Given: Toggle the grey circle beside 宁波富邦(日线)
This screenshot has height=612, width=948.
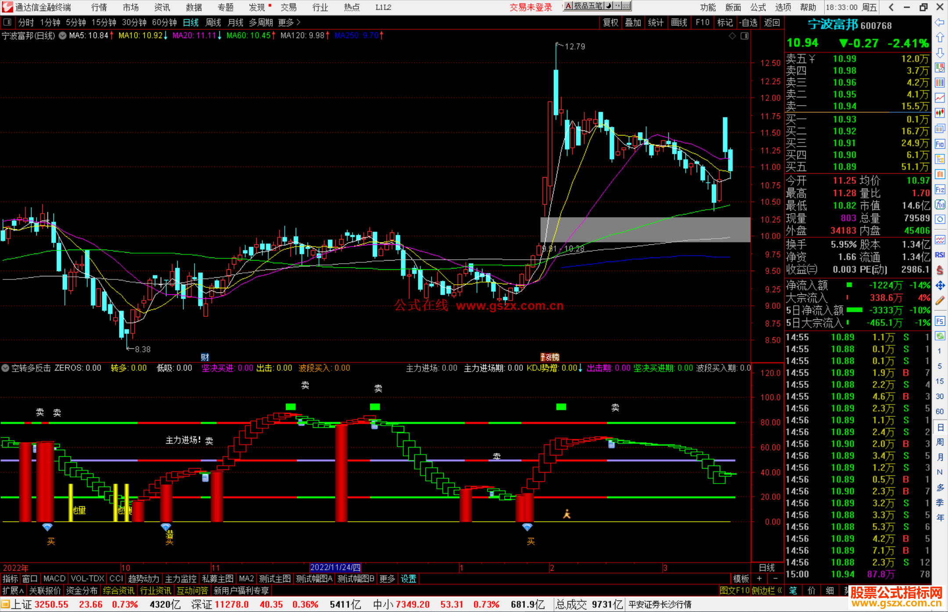Looking at the screenshot, I should (x=63, y=36).
